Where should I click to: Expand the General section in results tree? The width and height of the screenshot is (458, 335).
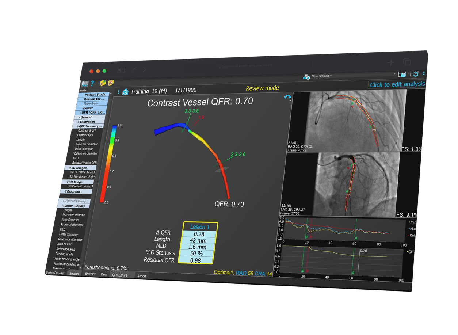click(85, 117)
